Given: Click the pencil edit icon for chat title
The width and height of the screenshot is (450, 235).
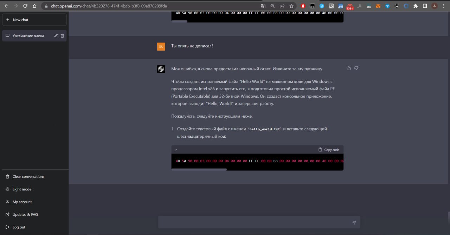Looking at the screenshot, I should point(56,35).
